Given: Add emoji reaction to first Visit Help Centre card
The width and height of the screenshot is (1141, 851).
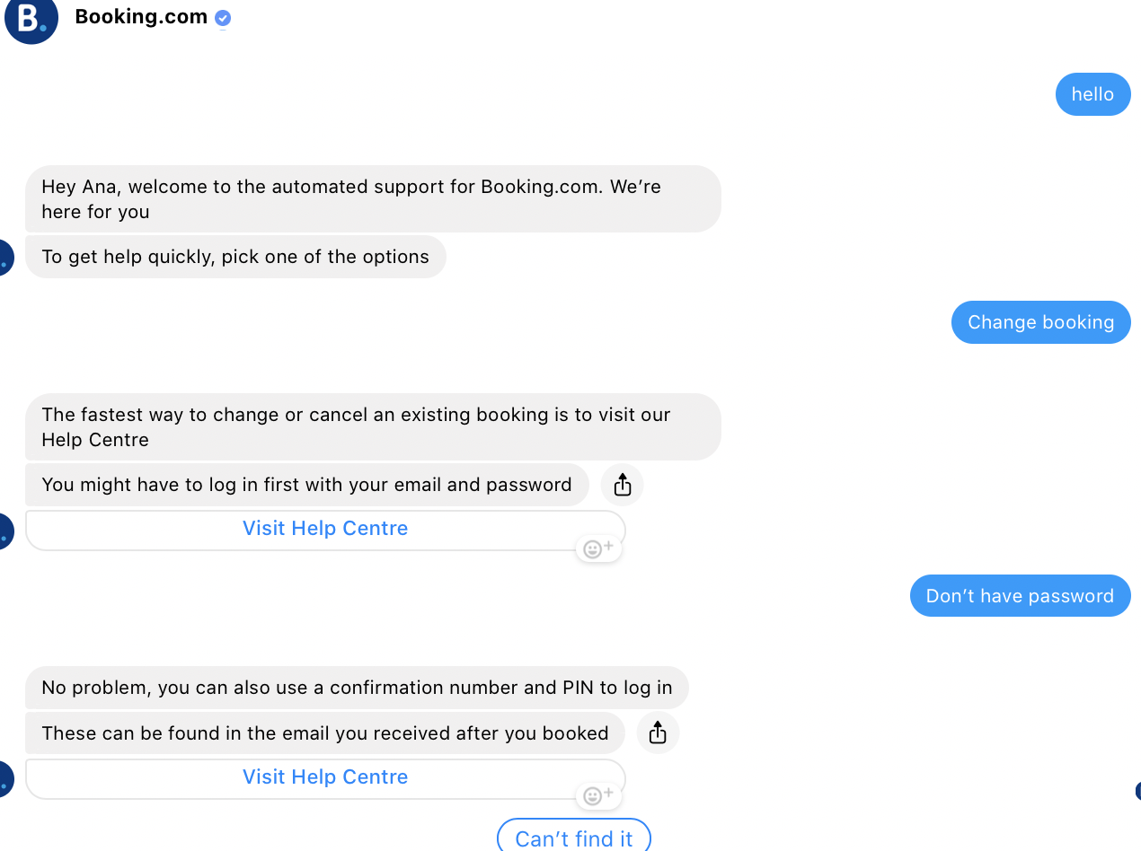Looking at the screenshot, I should [x=598, y=548].
